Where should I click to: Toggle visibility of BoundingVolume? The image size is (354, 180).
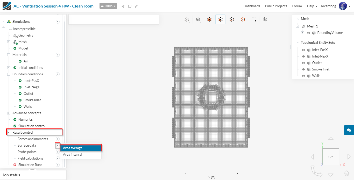(x=309, y=33)
